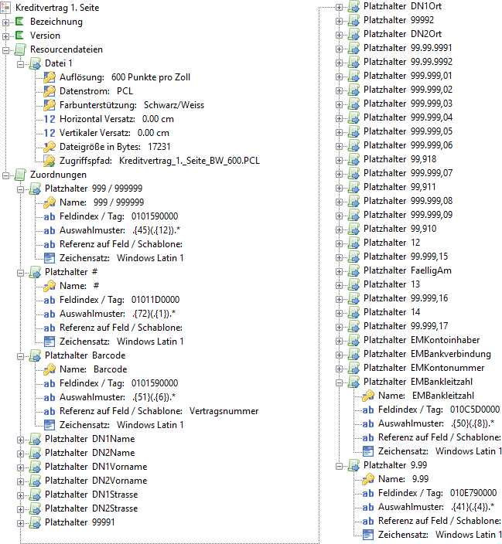Click the Platzhalter DN1Ort icon
Viewport: 502px width, 544px height.
point(353,6)
